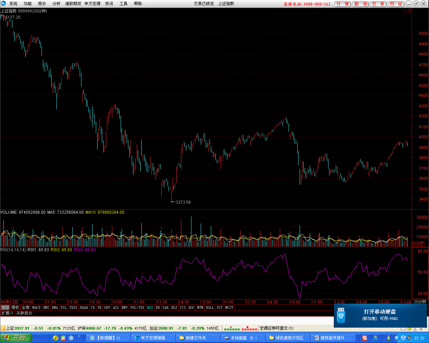Switch indicator to MACD

[36, 307]
